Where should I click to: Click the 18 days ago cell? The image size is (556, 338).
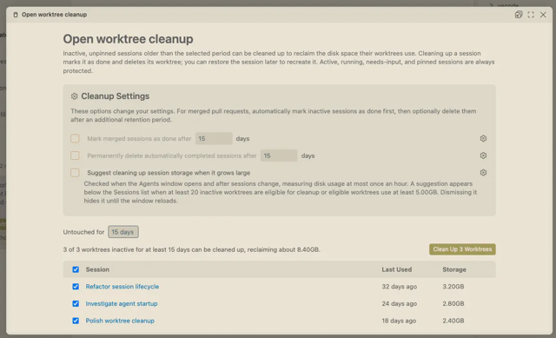point(399,321)
